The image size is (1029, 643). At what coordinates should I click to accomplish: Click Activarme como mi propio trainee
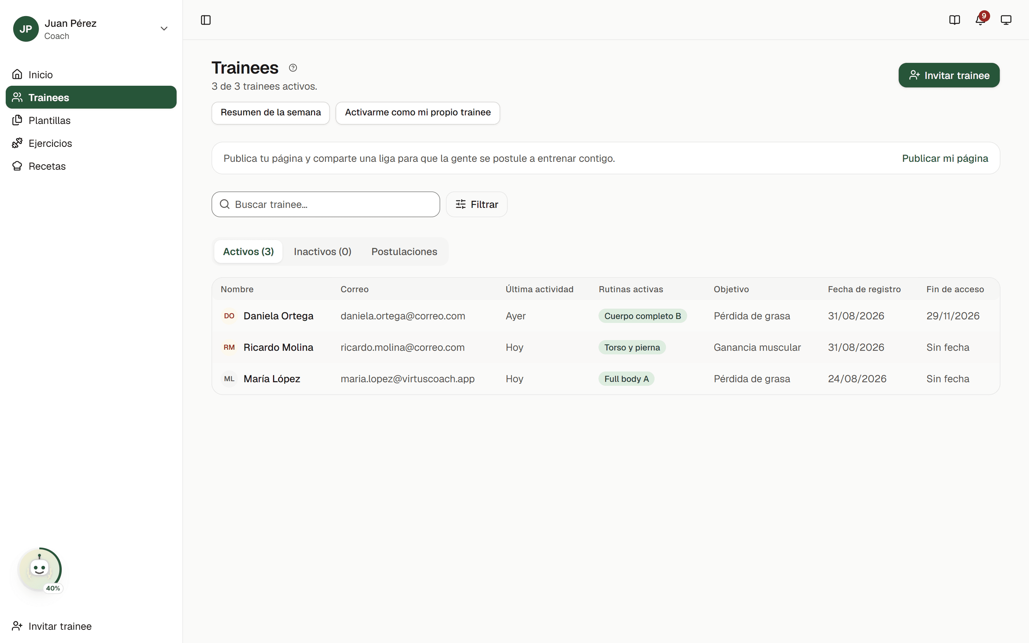[x=418, y=113]
